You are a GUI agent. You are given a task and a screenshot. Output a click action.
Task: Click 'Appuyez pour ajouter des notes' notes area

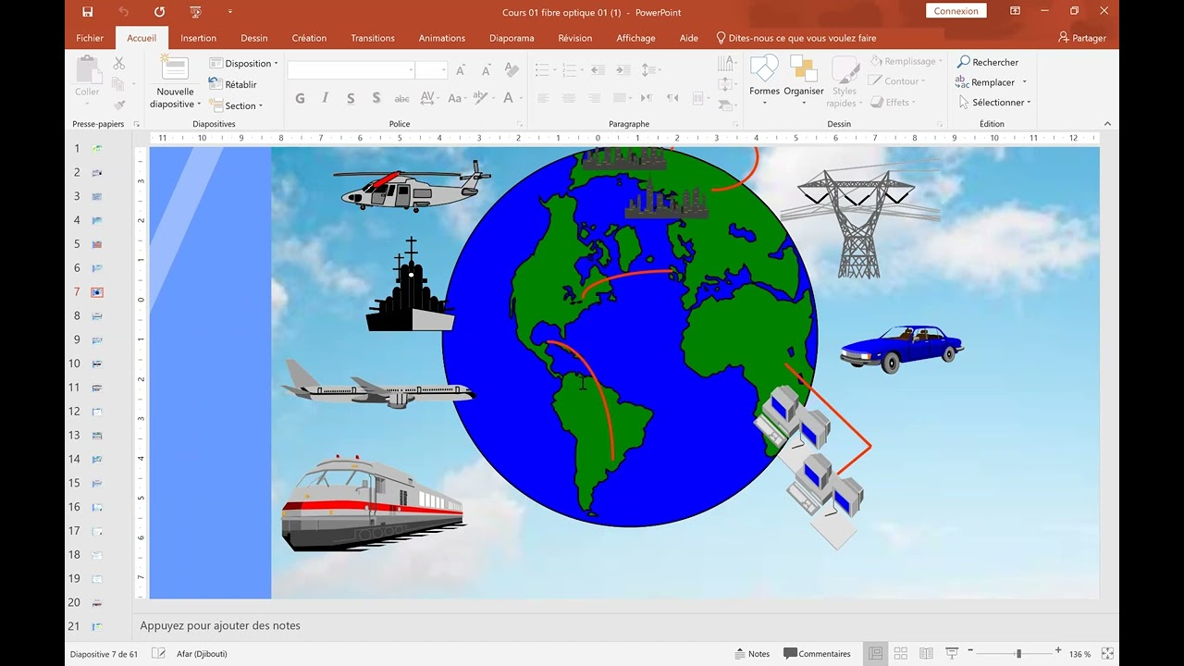click(x=220, y=625)
